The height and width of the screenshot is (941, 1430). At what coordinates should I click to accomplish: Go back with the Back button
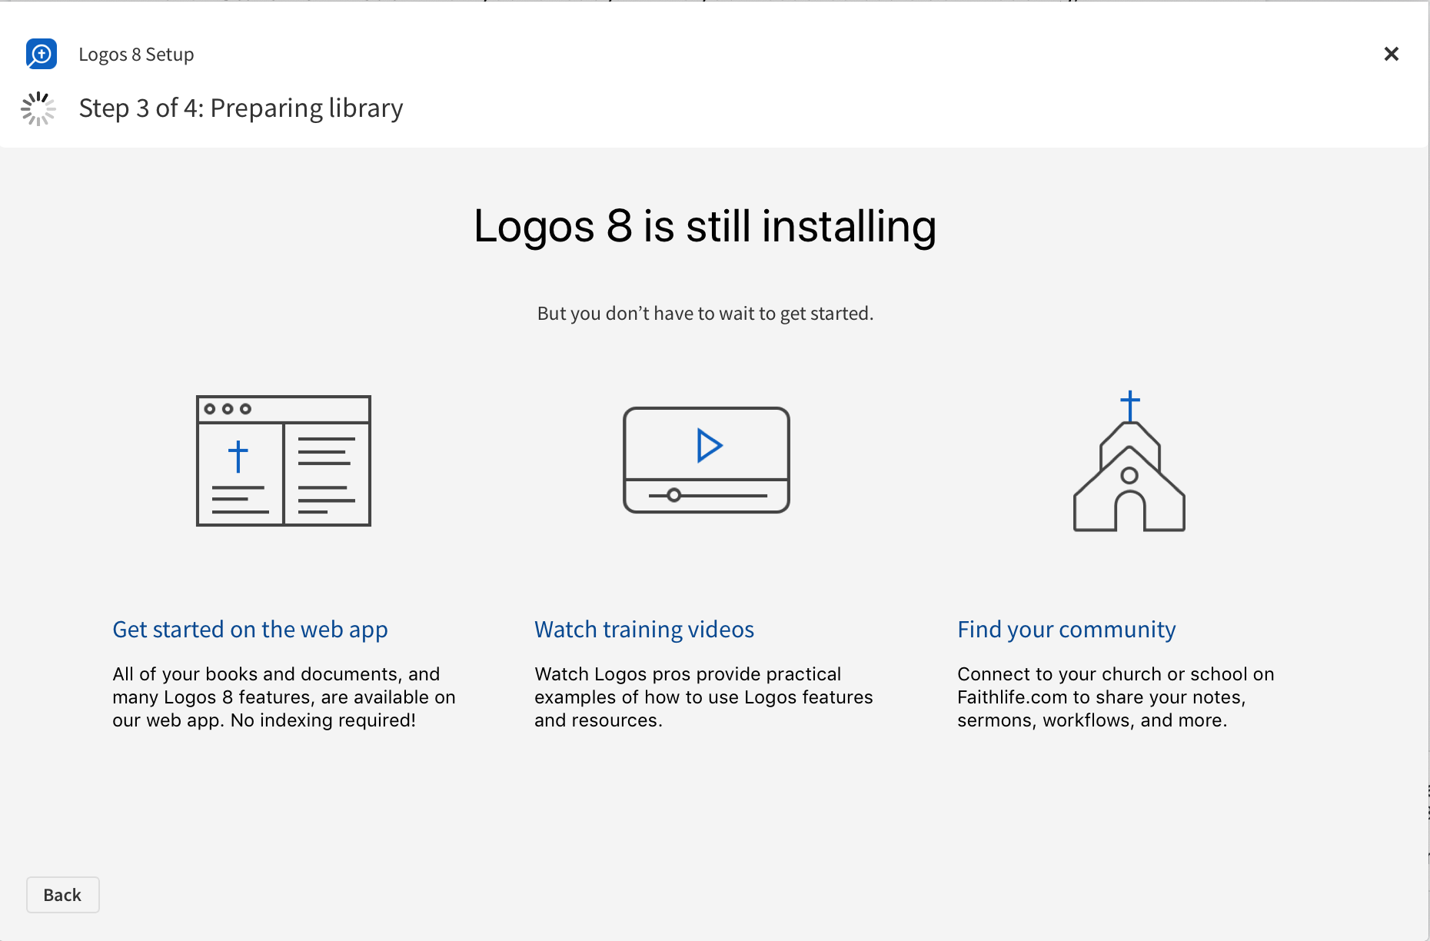pyautogui.click(x=63, y=895)
